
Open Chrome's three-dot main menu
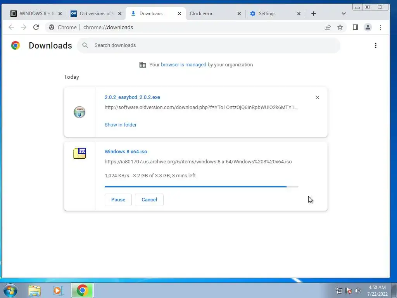coord(380,27)
